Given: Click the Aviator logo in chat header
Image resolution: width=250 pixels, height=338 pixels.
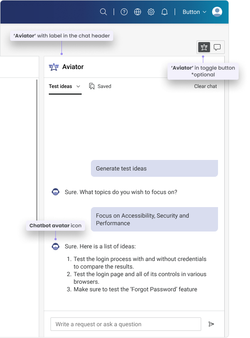Looking at the screenshot, I should (x=54, y=67).
